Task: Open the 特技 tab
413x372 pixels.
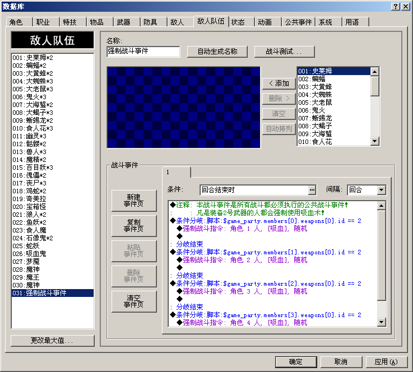Action: click(73, 22)
